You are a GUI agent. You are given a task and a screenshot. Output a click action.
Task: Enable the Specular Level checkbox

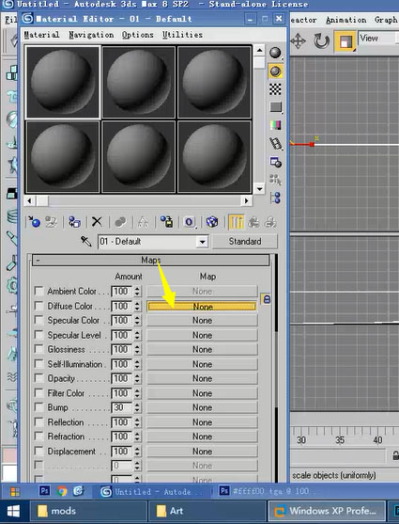click(x=39, y=335)
